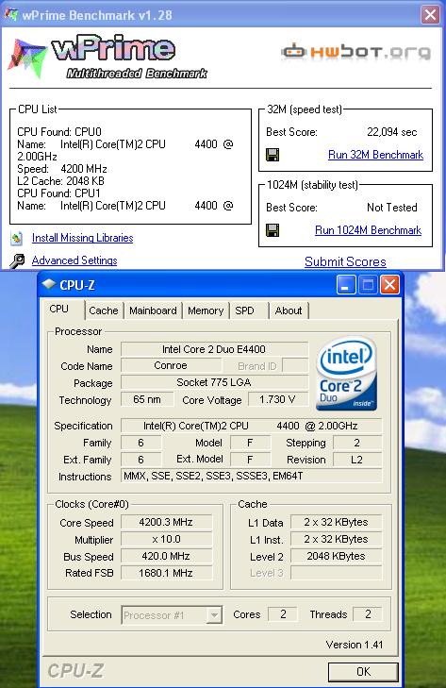Click the Stepping value 2
The width and height of the screenshot is (446, 688).
(x=357, y=443)
